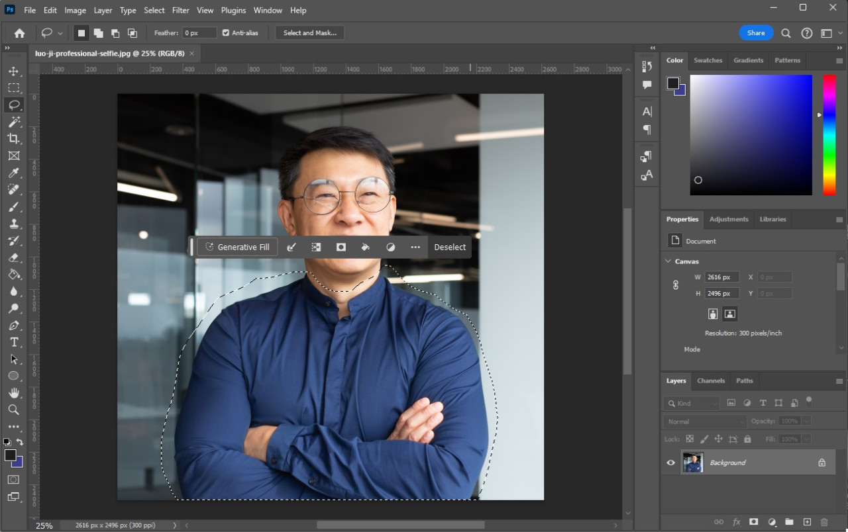Select the Crop tool
Screen dimensions: 848x532
pos(13,138)
